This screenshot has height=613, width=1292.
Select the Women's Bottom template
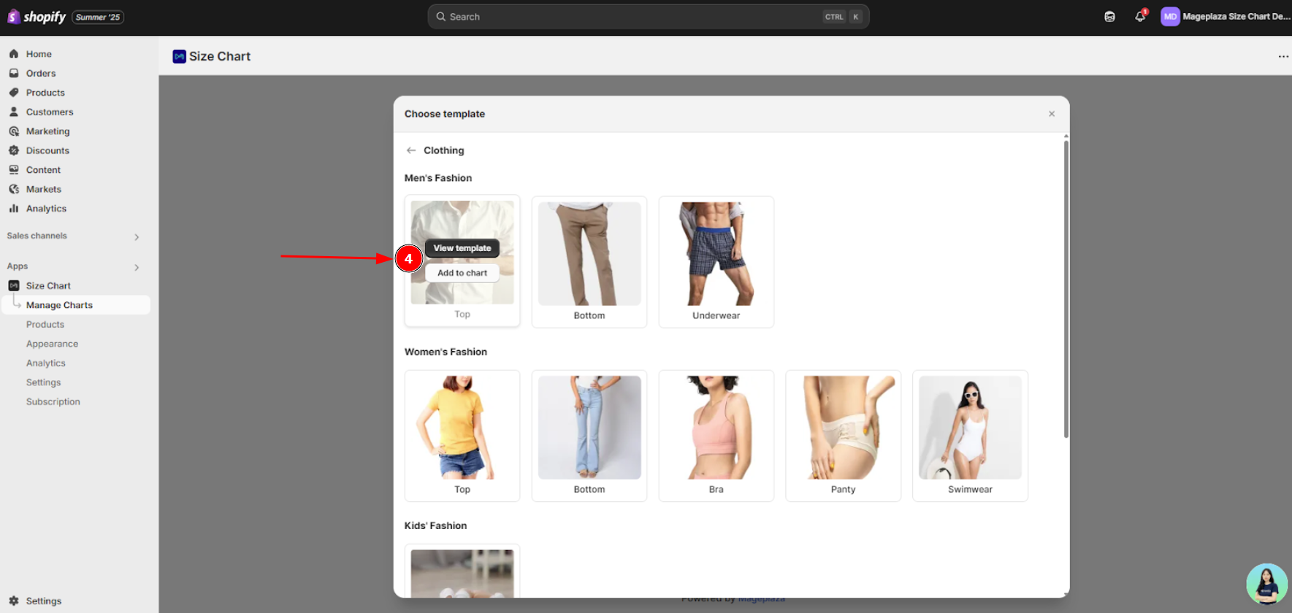[x=589, y=436]
